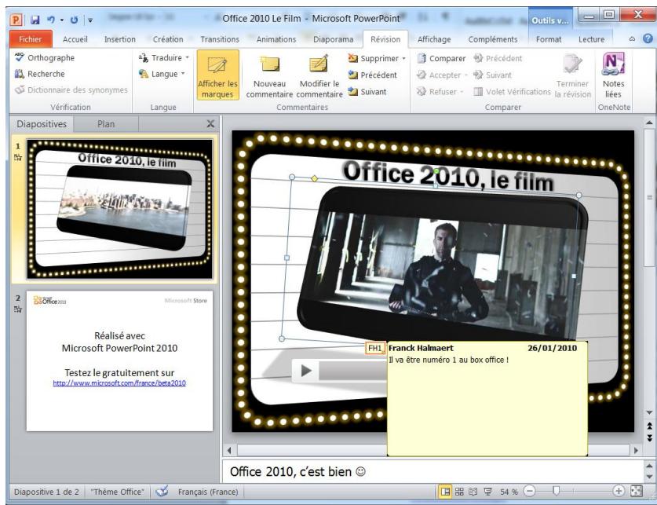Open the Recherche research tool
The image size is (657, 505).
(40, 74)
